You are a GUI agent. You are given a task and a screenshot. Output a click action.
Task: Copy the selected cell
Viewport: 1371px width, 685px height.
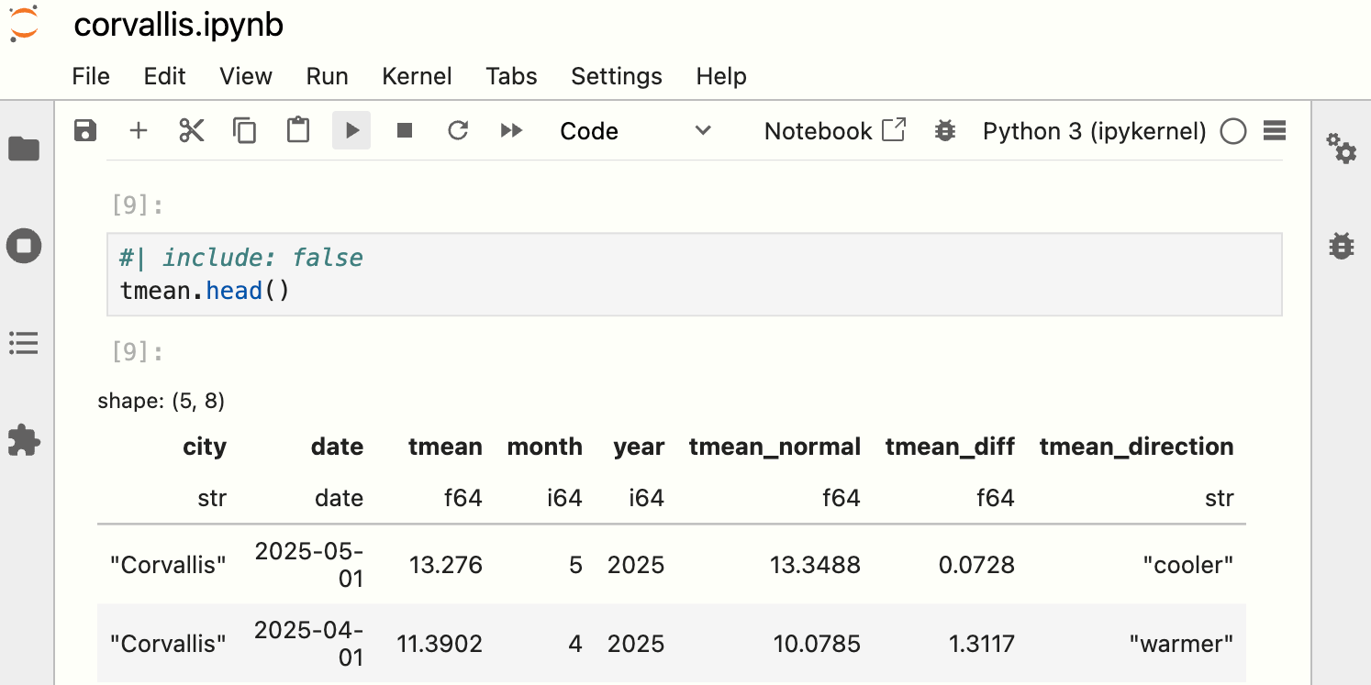[x=244, y=130]
